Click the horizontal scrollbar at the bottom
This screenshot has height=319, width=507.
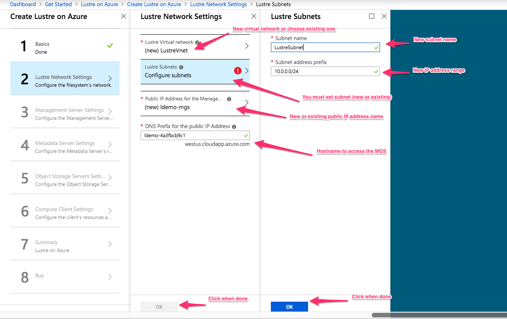(x=439, y=315)
